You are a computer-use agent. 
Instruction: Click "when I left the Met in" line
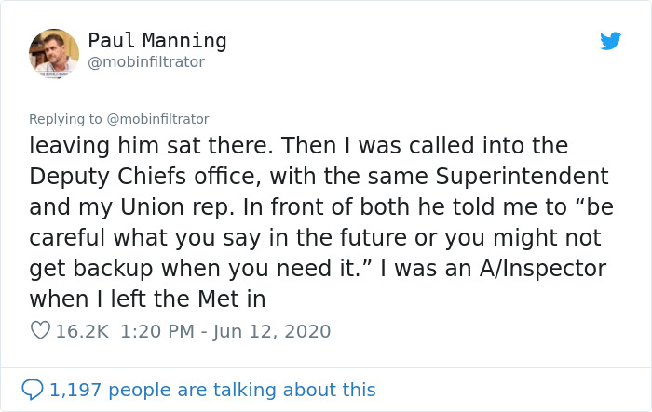[147, 299]
